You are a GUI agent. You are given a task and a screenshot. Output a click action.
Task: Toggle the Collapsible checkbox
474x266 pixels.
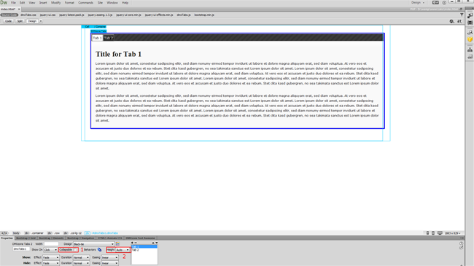[x=75, y=250]
